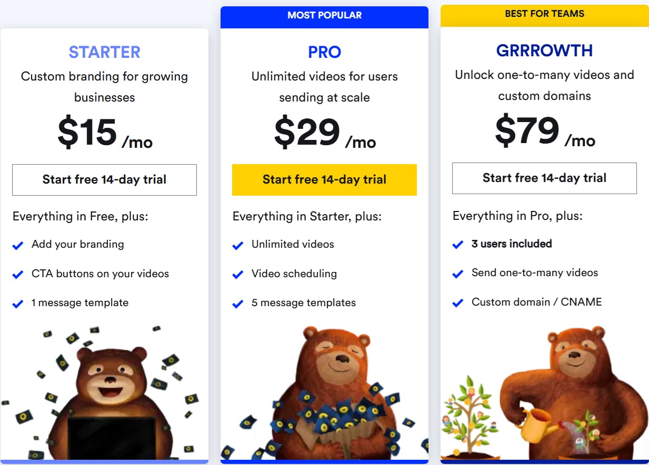The width and height of the screenshot is (649, 465).
Task: Click the GRRROWTH plan heading
Action: pyautogui.click(x=544, y=50)
